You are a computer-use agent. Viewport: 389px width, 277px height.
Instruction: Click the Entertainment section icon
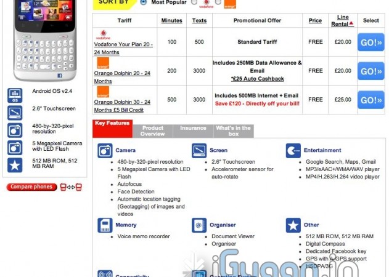coord(293,151)
